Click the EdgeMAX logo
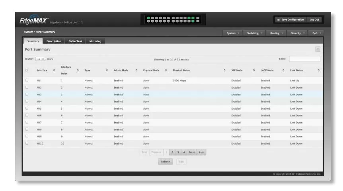This screenshot has width=343, height=191. click(34, 20)
